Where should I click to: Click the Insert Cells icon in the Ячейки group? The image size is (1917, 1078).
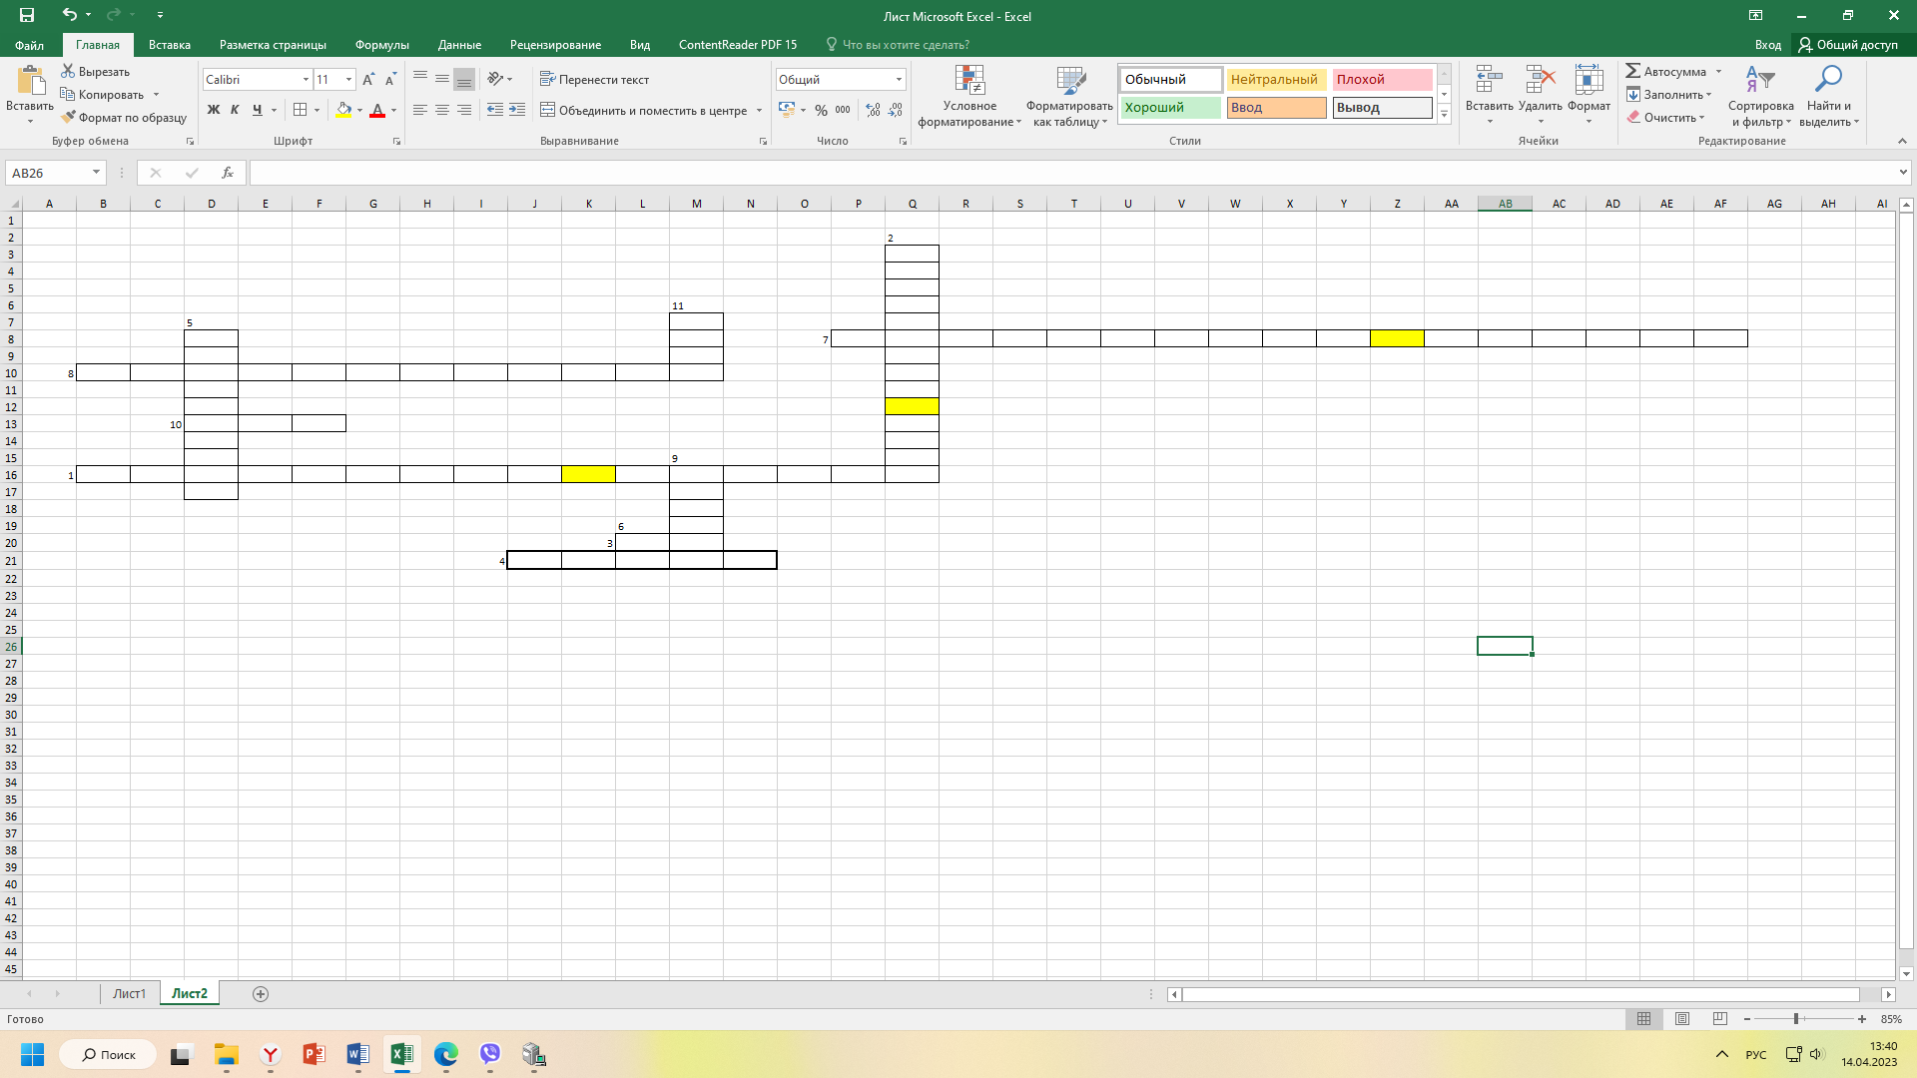[x=1489, y=80]
